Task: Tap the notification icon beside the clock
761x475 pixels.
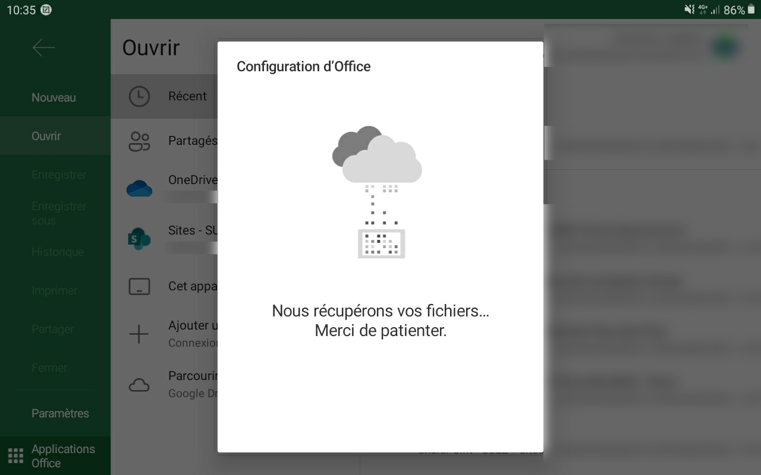Action: (x=47, y=9)
